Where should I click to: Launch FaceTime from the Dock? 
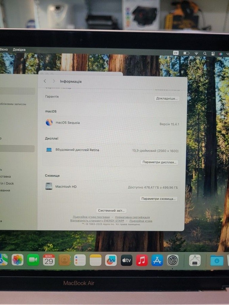point(33,260)
